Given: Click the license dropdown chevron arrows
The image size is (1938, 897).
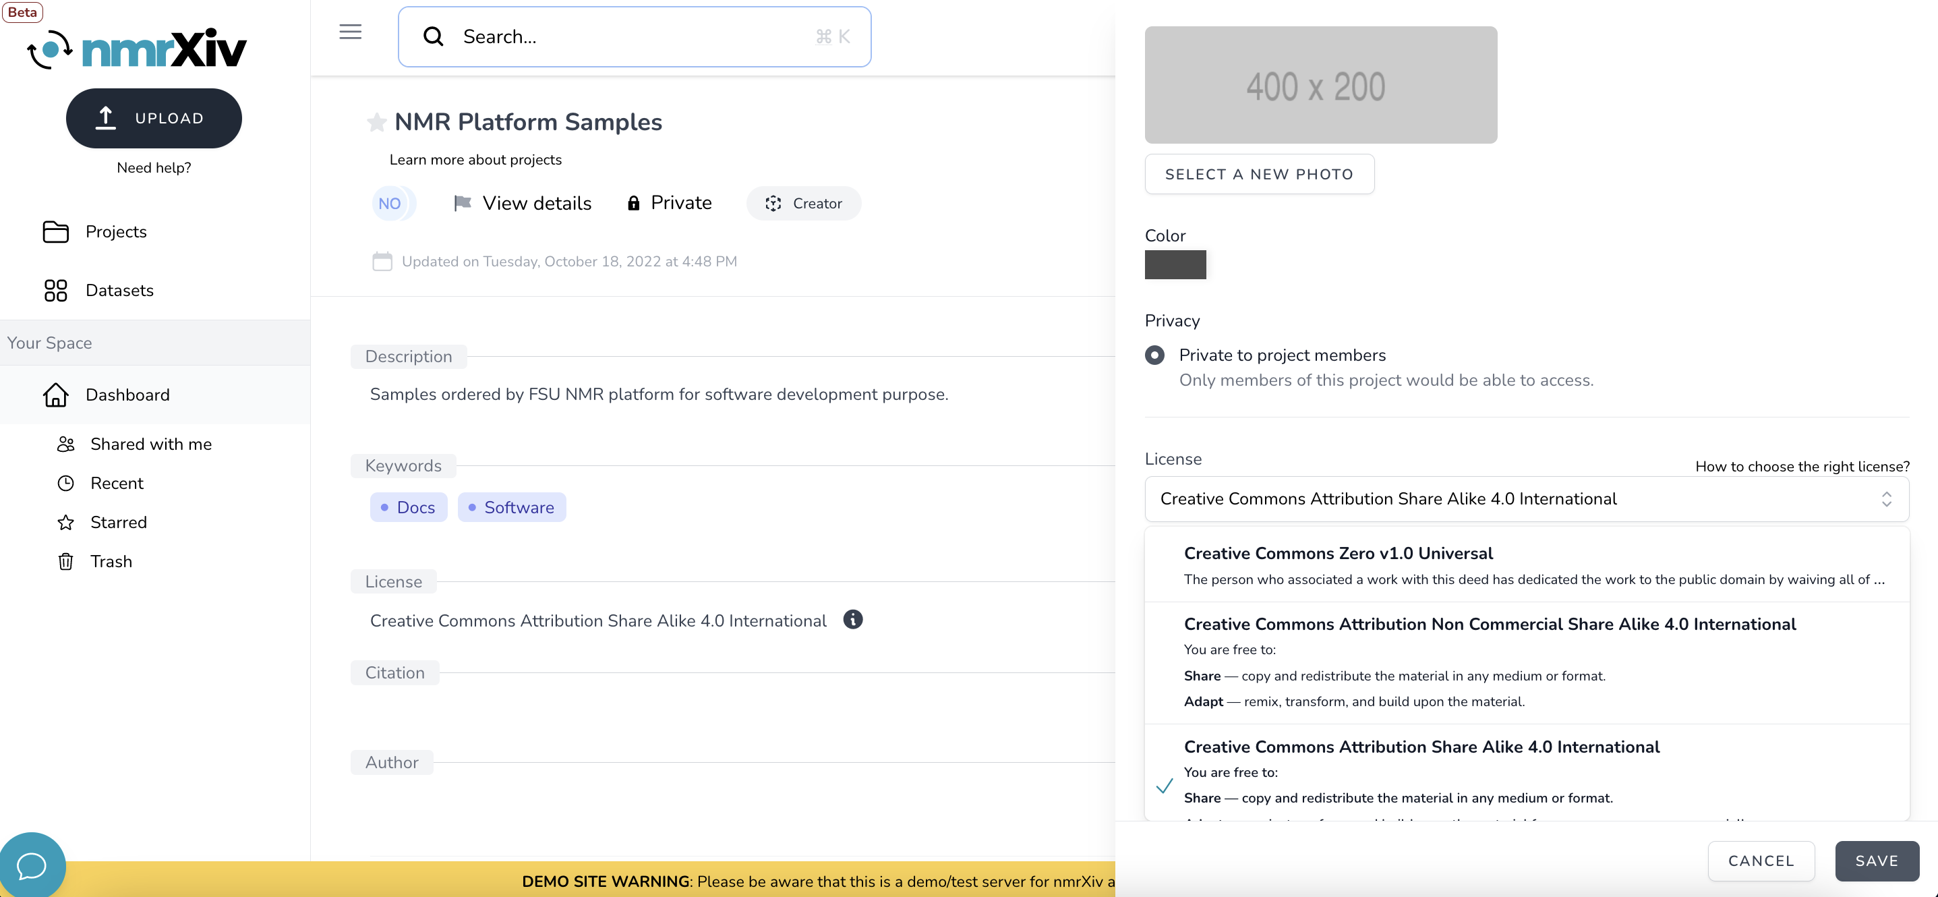Looking at the screenshot, I should point(1886,499).
